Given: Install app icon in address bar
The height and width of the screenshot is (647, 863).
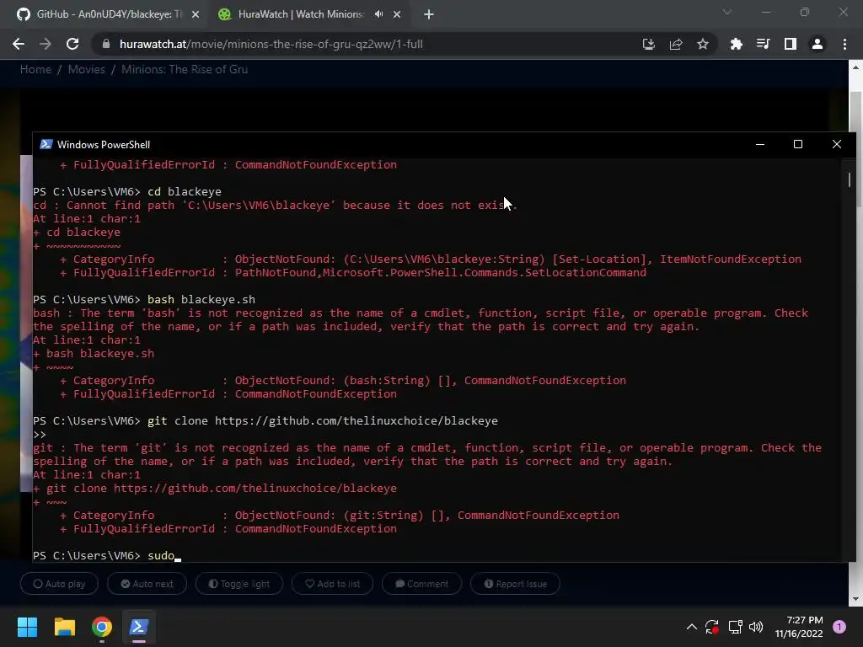Looking at the screenshot, I should click(x=648, y=44).
